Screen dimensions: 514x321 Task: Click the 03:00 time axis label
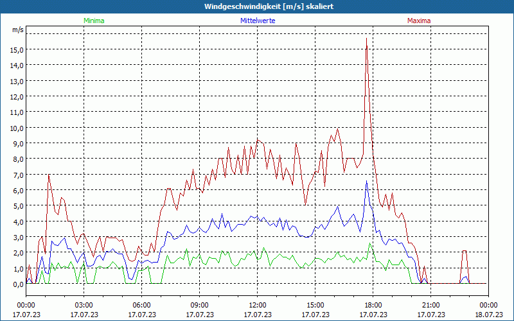[84, 306]
